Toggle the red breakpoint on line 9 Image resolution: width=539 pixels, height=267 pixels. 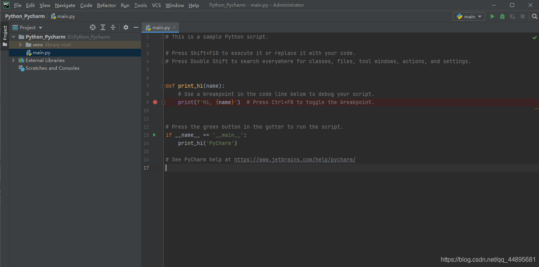tap(155, 102)
